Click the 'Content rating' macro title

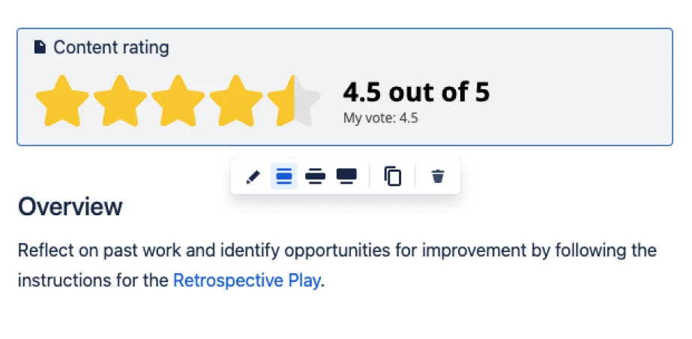[111, 47]
